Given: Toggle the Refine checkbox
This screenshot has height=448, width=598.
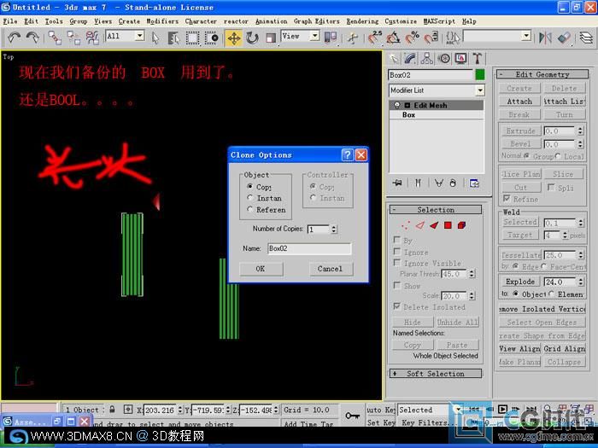Looking at the screenshot, I should pyautogui.click(x=507, y=199).
